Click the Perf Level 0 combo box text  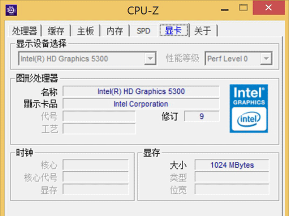(x=228, y=59)
